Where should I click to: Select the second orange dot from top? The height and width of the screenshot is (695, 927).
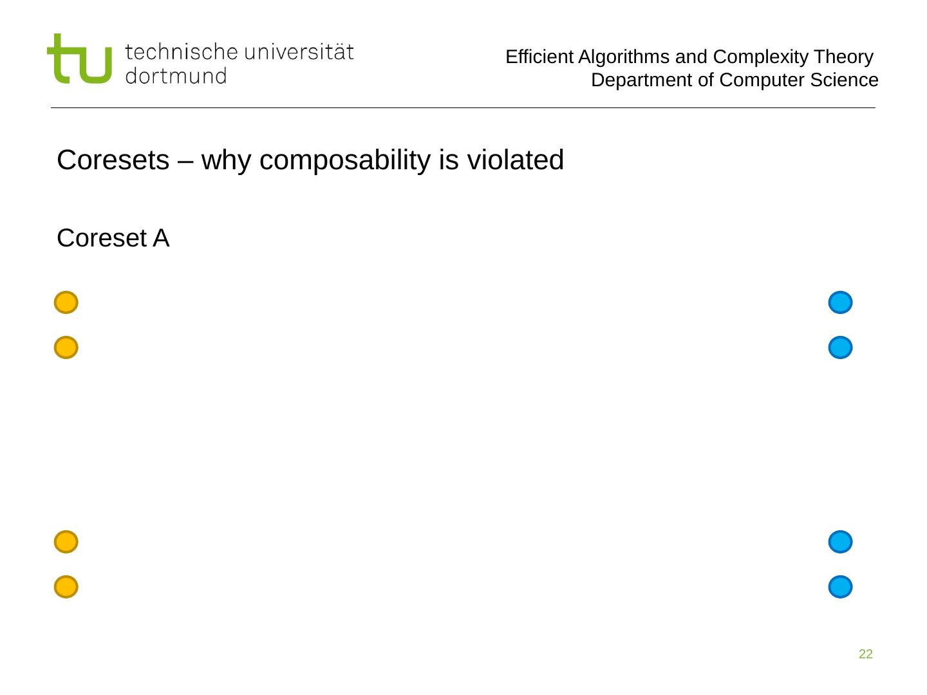point(66,347)
